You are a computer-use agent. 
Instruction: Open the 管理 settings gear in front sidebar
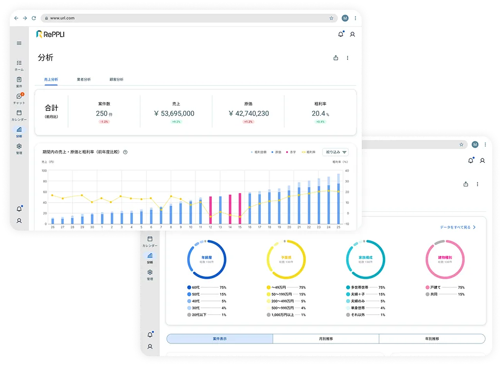(19, 148)
